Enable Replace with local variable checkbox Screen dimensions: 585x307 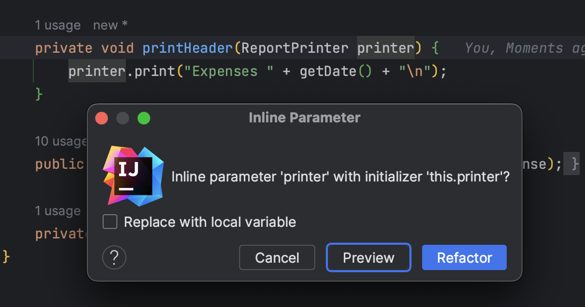point(110,222)
